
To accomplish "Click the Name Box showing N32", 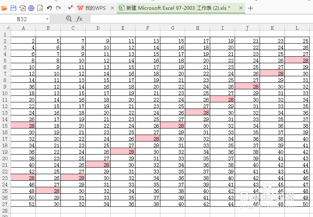I will click(22, 19).
